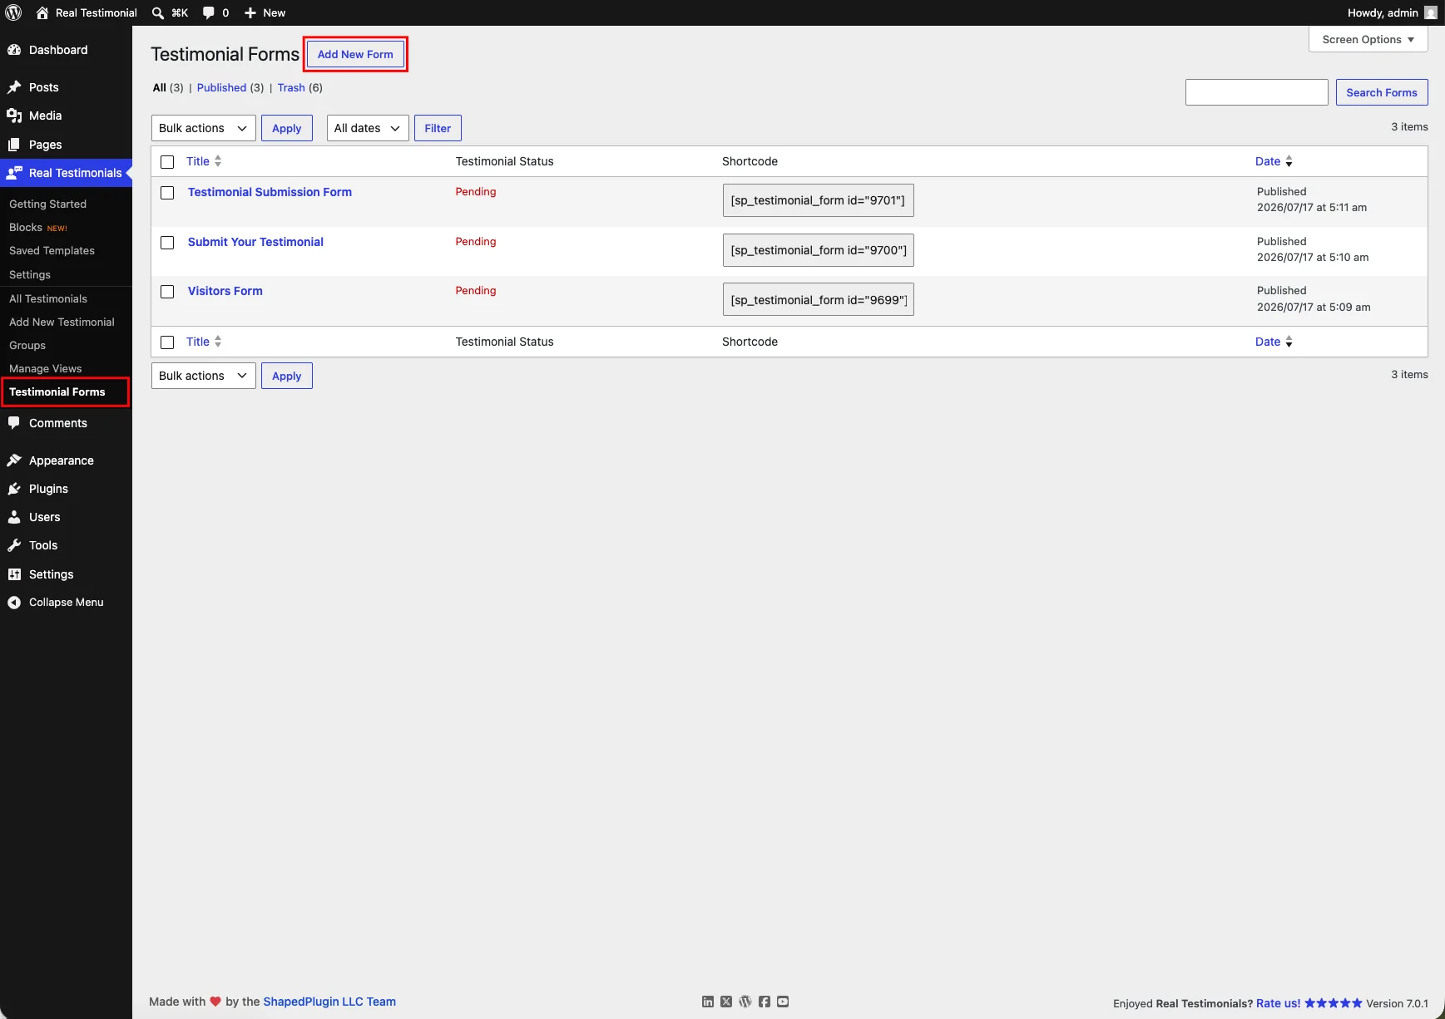Image resolution: width=1445 pixels, height=1019 pixels.
Task: Open the LinkedIn icon in footer
Action: pos(708,1002)
